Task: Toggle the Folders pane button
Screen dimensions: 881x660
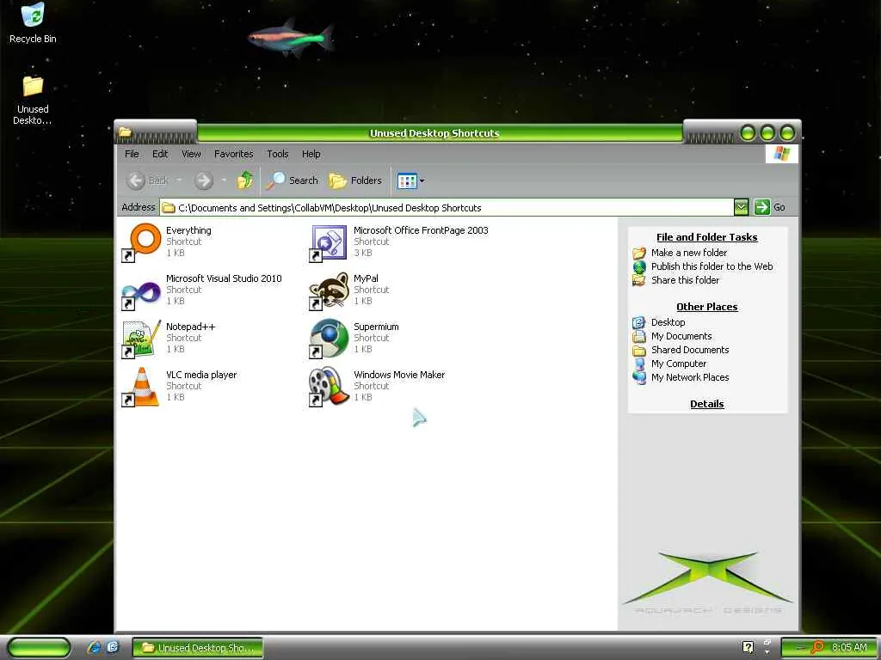Action: click(x=355, y=180)
